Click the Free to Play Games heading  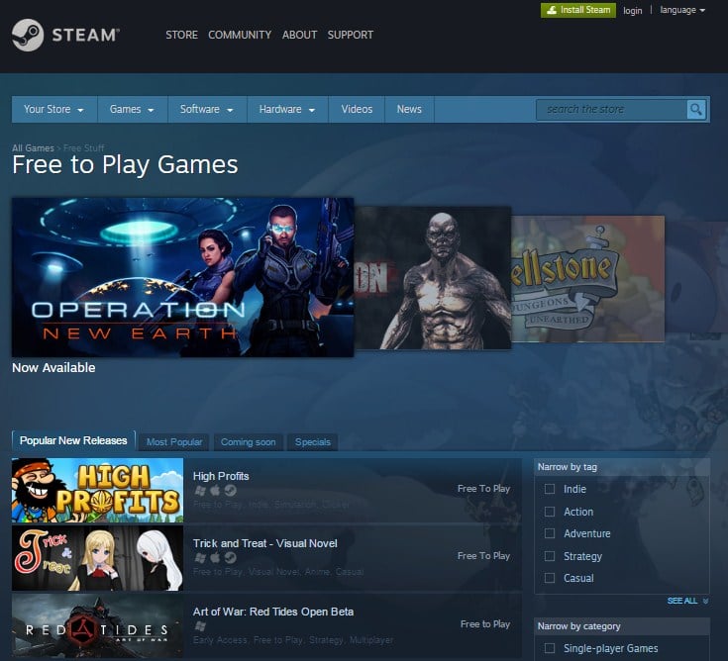tap(125, 165)
